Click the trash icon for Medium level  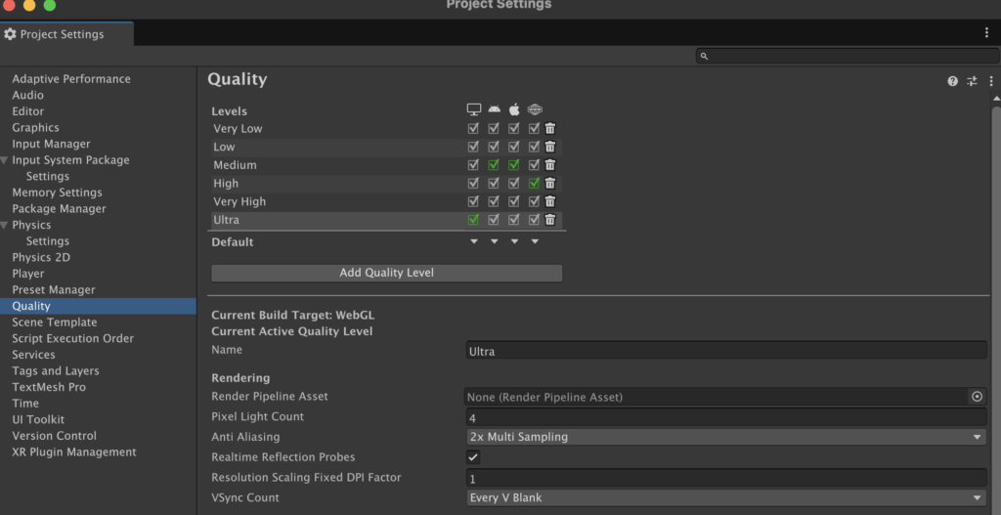point(550,165)
